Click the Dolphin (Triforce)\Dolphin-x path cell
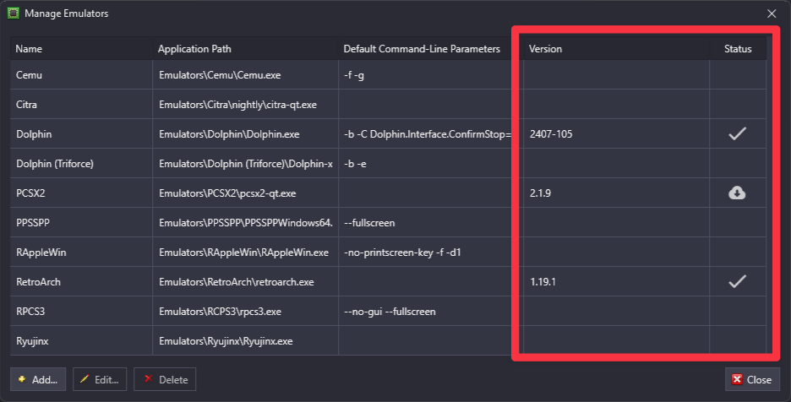 [x=245, y=164]
